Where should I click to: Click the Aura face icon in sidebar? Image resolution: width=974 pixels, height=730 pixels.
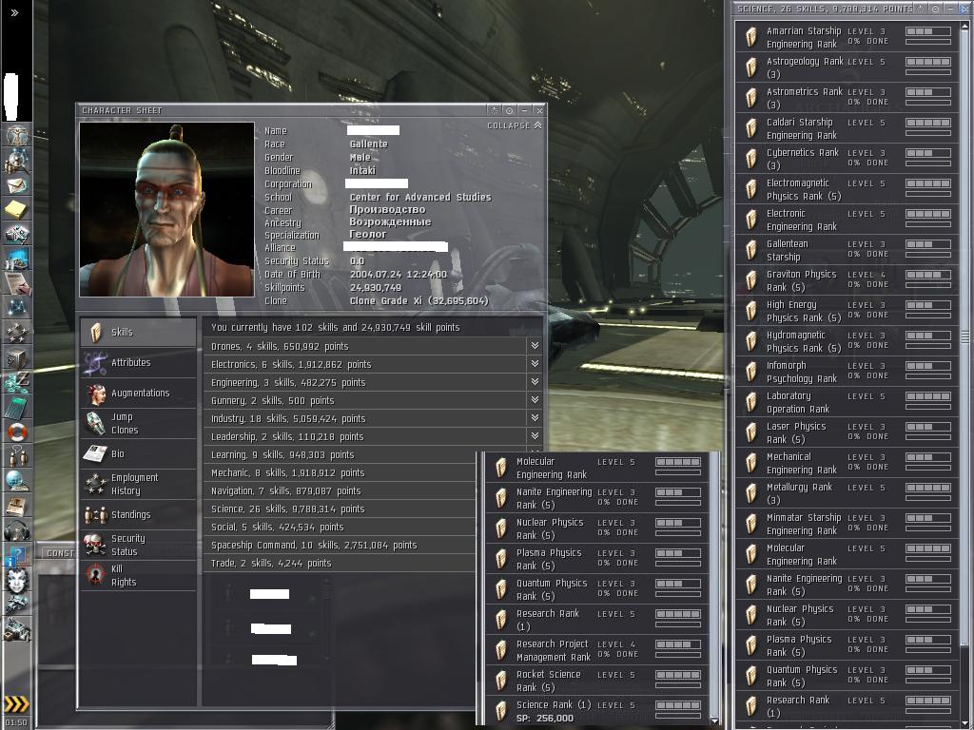click(17, 580)
